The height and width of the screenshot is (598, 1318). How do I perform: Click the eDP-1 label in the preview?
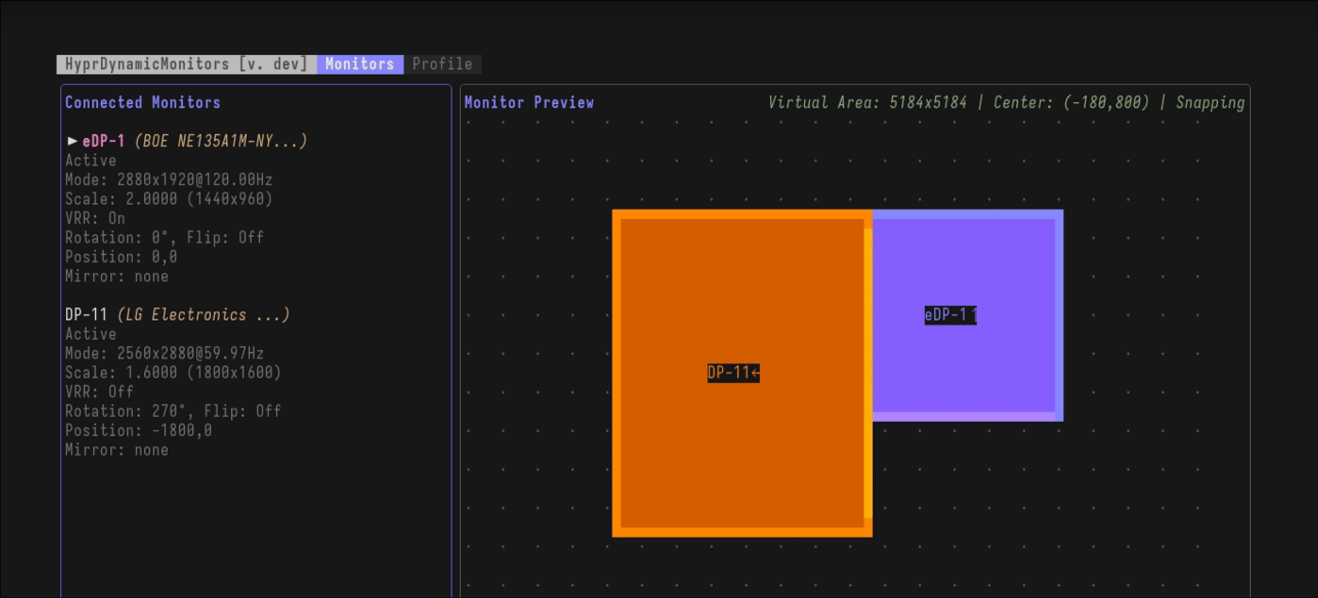pos(950,315)
